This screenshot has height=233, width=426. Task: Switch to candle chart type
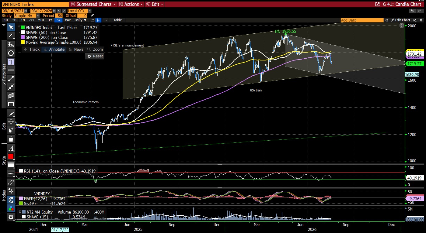(x=98, y=20)
